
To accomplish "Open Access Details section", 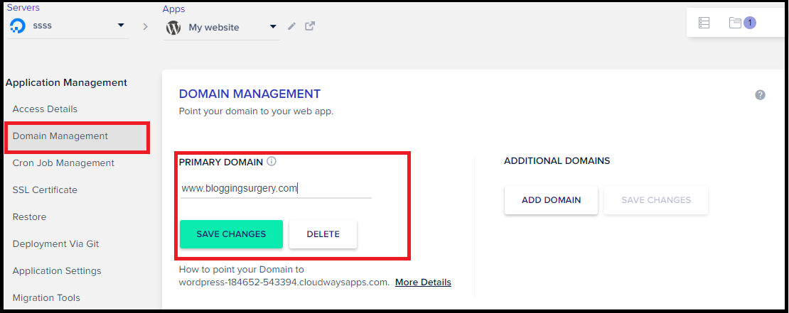I will click(45, 109).
